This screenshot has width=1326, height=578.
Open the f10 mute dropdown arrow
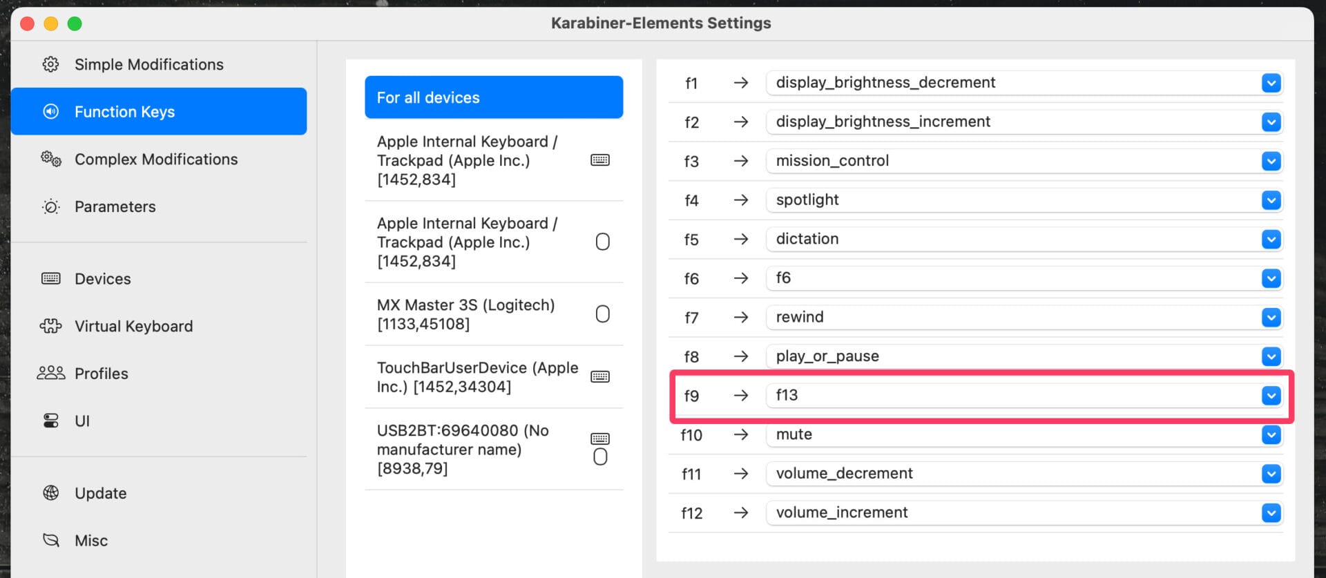pos(1270,434)
